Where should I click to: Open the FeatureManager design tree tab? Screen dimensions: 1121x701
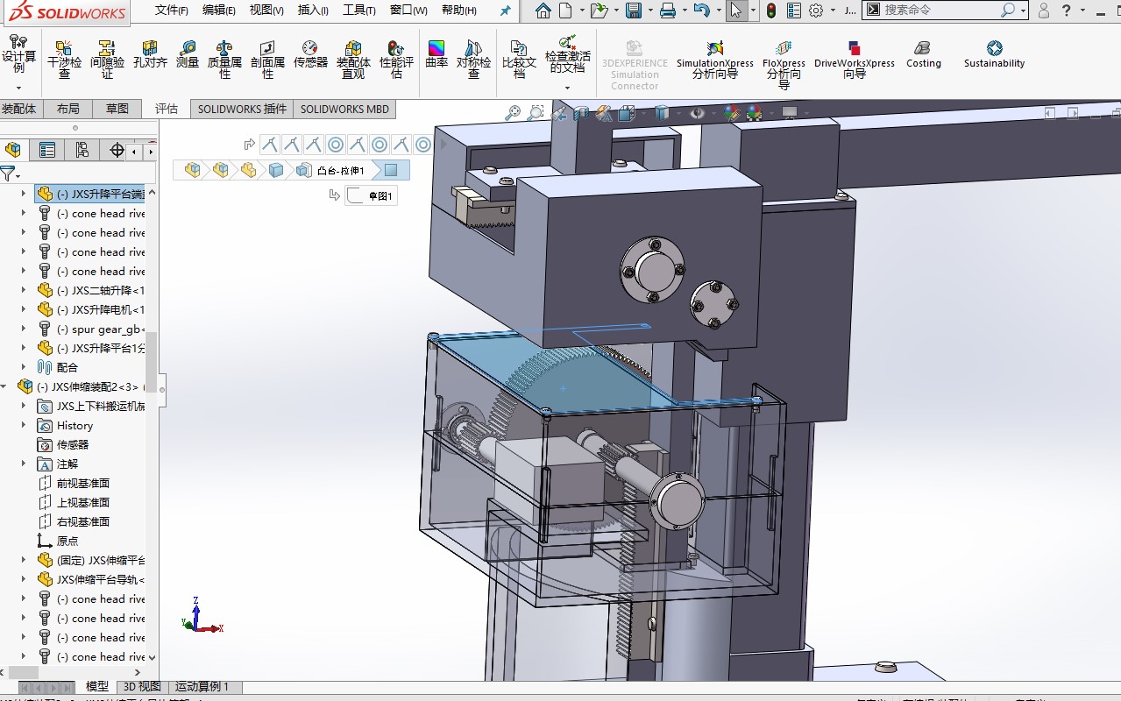(x=12, y=150)
